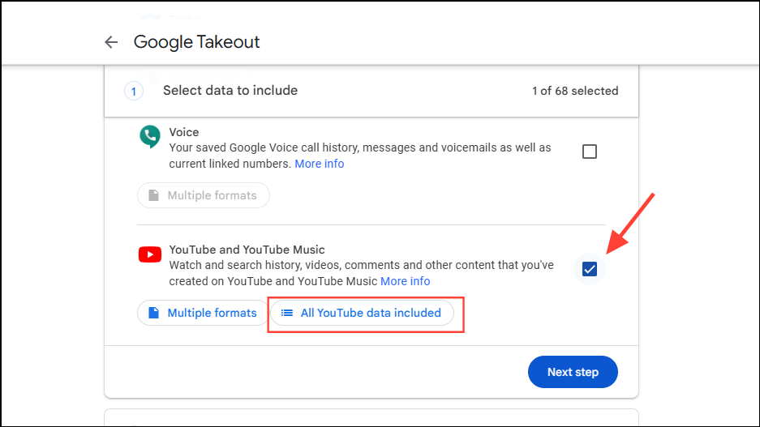The height and width of the screenshot is (427, 760).
Task: Uncheck YouTube and YouTube Music checkbox
Action: (590, 270)
